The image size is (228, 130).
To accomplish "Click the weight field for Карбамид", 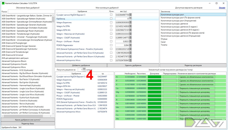I will [122, 19].
